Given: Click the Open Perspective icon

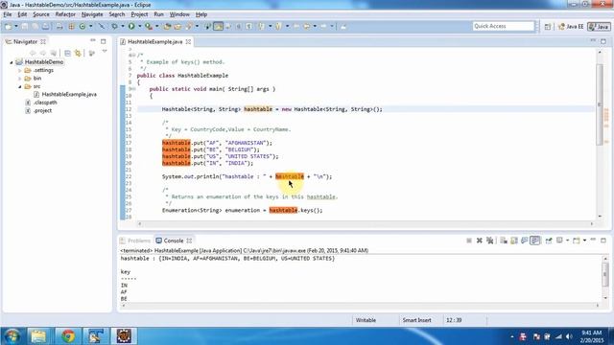Looking at the screenshot, I should (x=548, y=27).
